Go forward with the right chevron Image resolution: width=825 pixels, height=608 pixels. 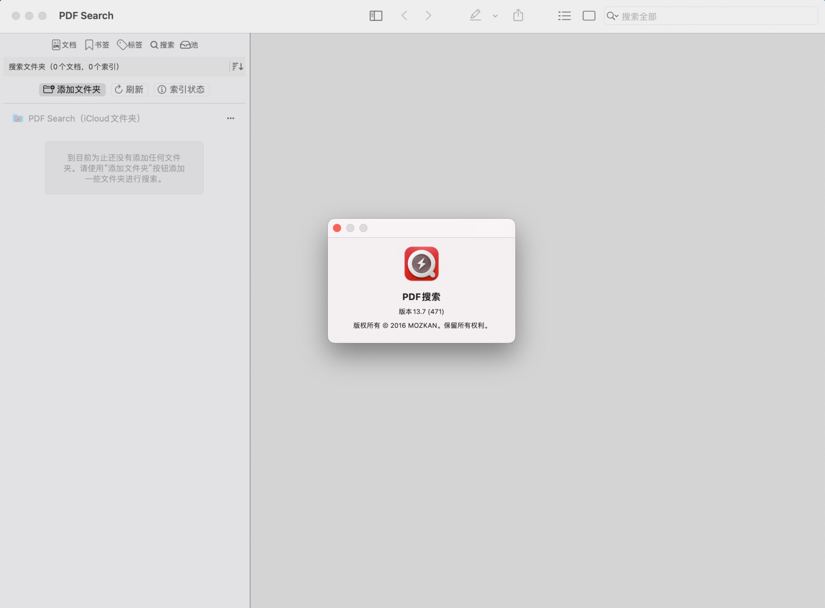pyautogui.click(x=428, y=16)
